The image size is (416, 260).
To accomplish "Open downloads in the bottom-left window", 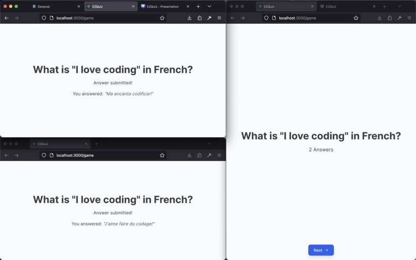I will (189, 155).
